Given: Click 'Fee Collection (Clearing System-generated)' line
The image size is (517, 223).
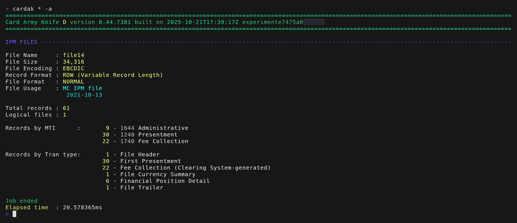Looking at the screenshot, I should pos(195,168).
